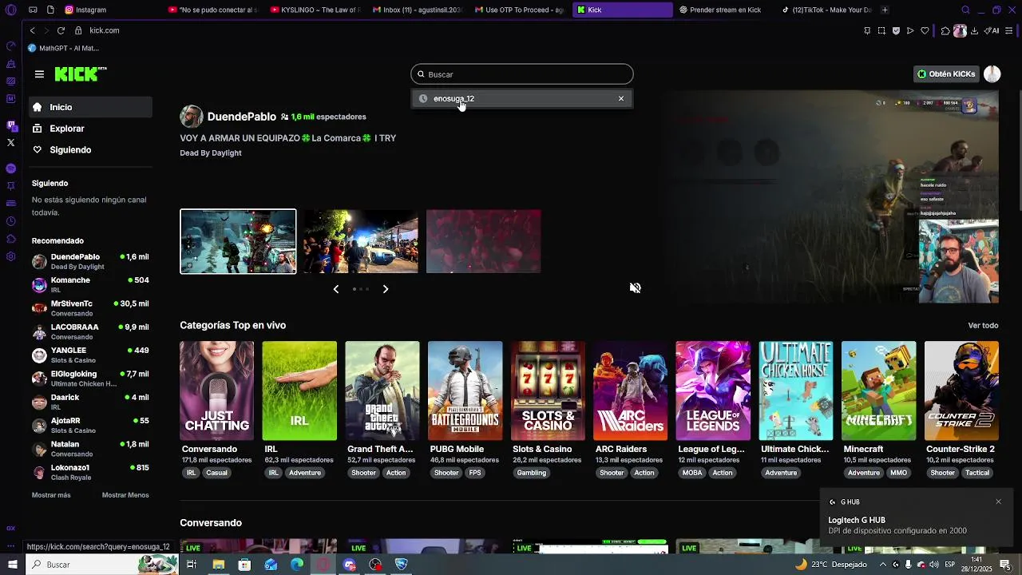Click the browser heart bookmark icon
The height and width of the screenshot is (575, 1022).
pyautogui.click(x=925, y=30)
